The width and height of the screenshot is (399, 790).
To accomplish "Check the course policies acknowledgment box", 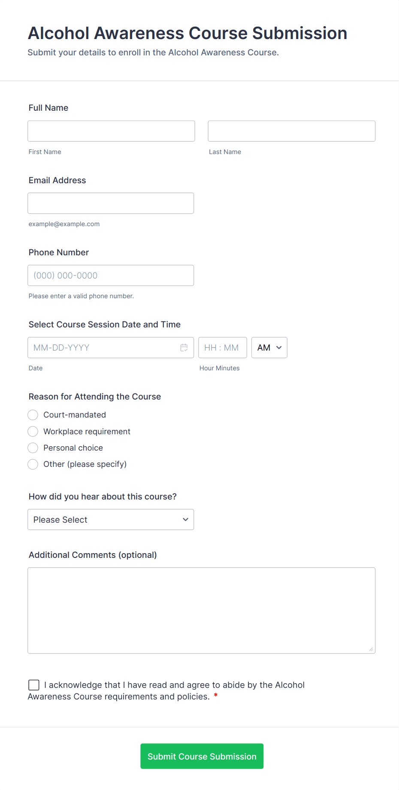I will (x=33, y=685).
